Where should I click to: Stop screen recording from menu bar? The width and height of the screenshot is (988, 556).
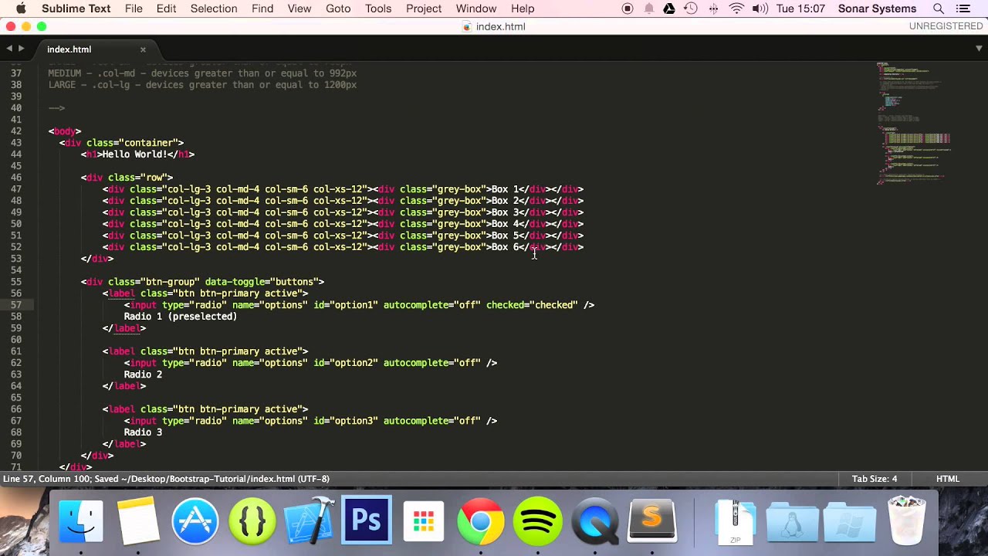628,8
